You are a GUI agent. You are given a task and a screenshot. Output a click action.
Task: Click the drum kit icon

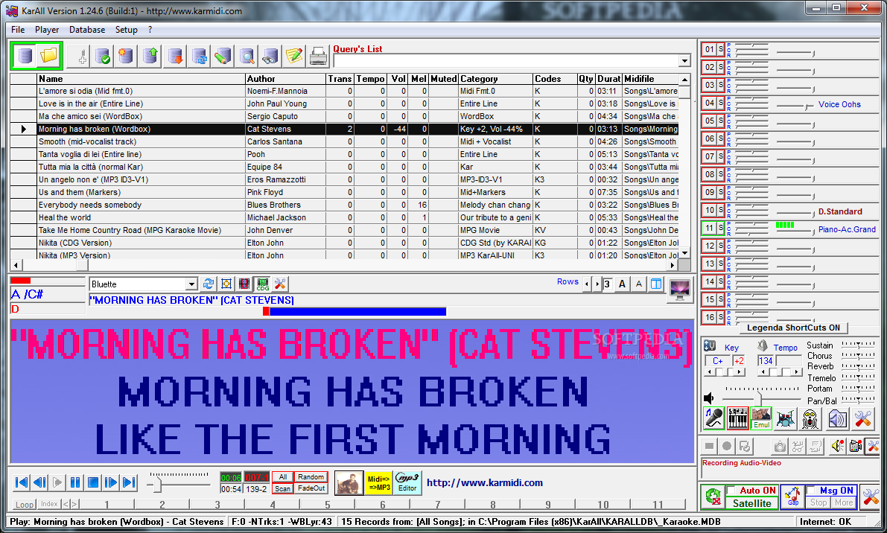[785, 419]
